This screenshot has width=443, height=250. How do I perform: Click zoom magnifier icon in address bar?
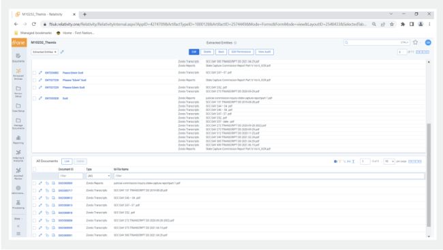point(373,25)
